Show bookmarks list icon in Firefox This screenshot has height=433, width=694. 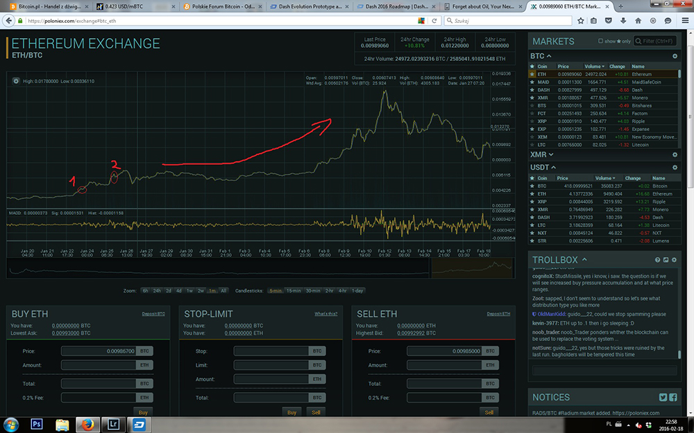coord(593,20)
